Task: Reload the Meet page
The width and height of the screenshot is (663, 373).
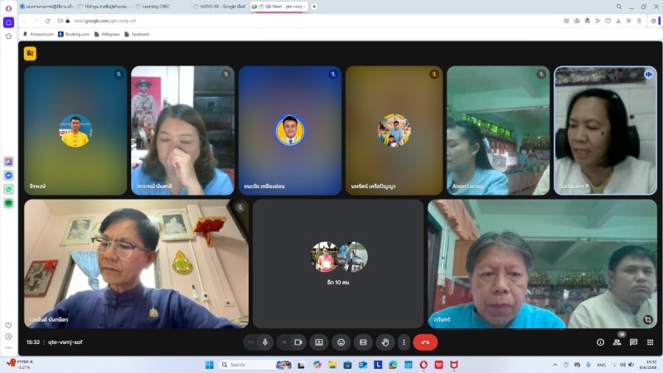Action: (47, 21)
